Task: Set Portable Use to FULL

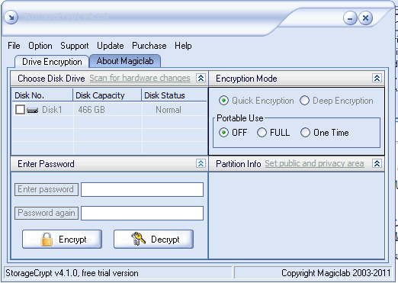Action: [262, 133]
